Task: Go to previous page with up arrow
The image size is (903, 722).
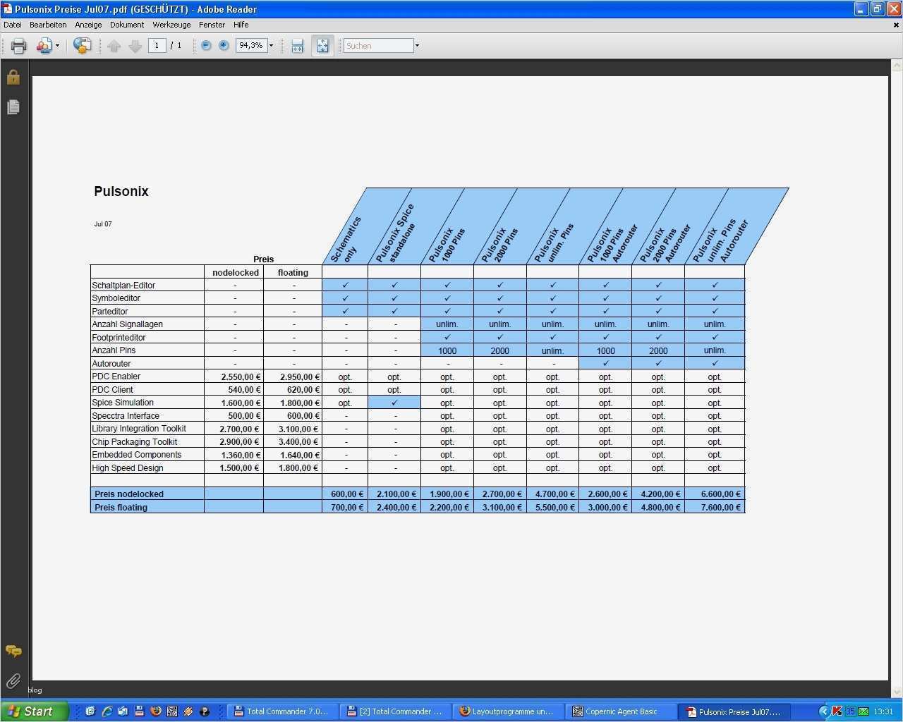Action: pyautogui.click(x=114, y=46)
